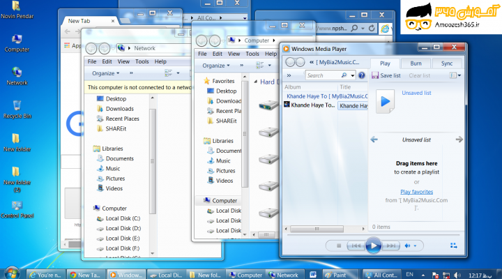Open the search options dropdown arrow
502x279 pixels.
(352, 75)
